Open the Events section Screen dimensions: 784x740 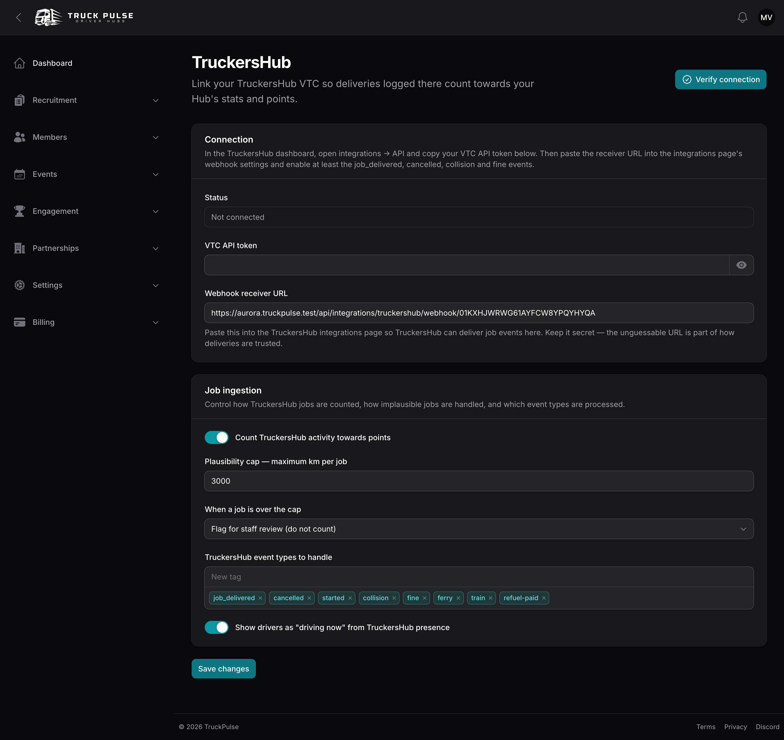(45, 174)
